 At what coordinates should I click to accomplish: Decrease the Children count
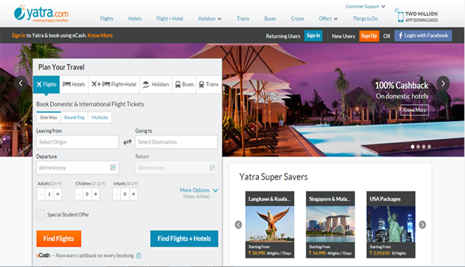79,194
